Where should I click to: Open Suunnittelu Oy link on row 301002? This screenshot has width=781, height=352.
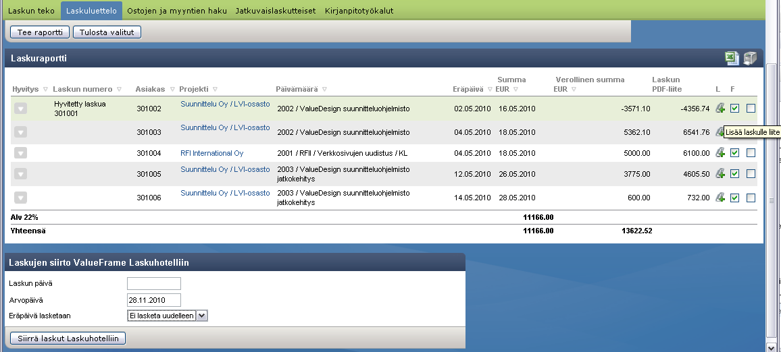(225, 104)
